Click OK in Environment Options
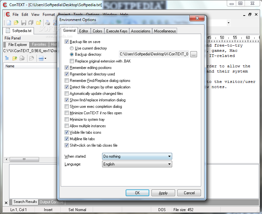The width and height of the screenshot is (262, 214). (137, 193)
